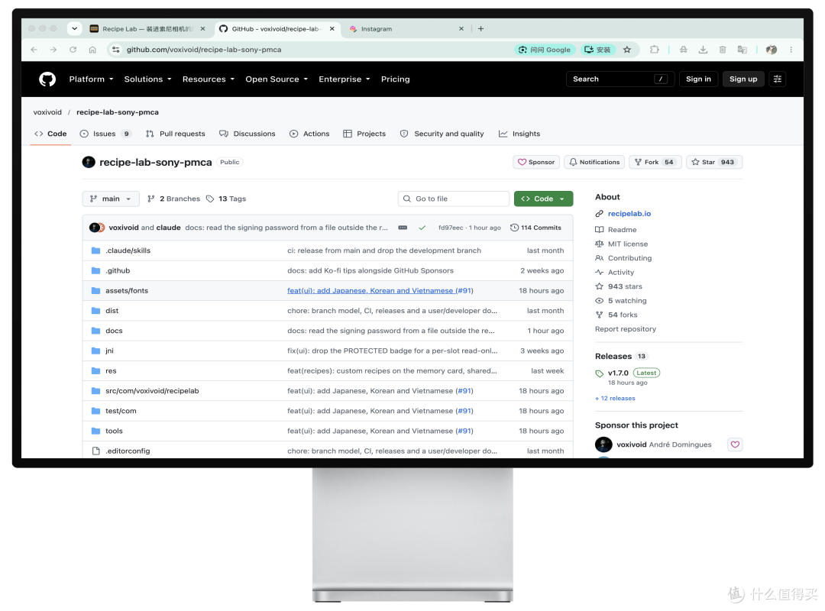Go to browser home icon
This screenshot has height=611, width=825.
(92, 50)
